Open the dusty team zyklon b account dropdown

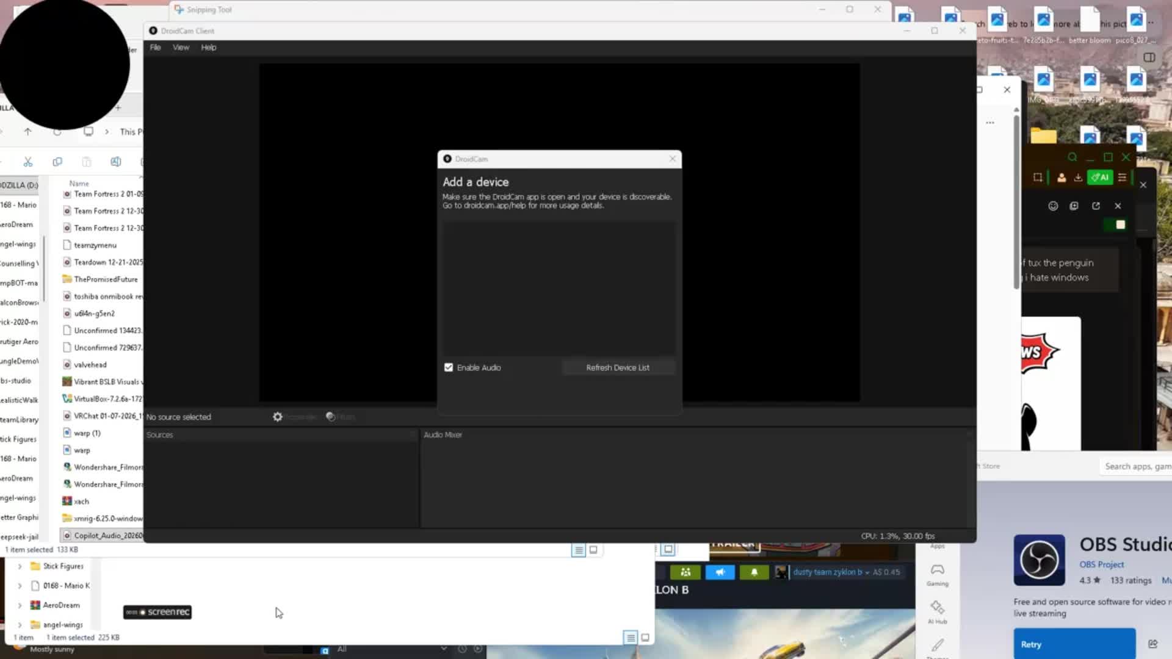click(x=830, y=572)
